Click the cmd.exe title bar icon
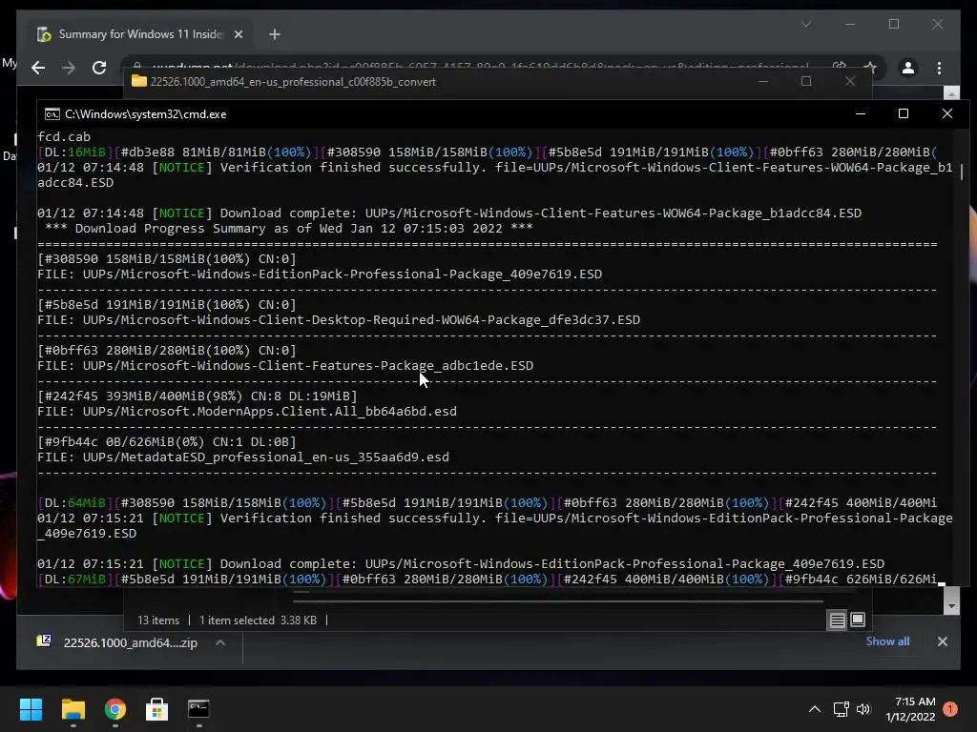The image size is (977, 732). (52, 114)
